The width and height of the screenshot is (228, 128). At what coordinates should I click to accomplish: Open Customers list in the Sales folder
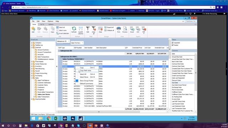pos(41,87)
